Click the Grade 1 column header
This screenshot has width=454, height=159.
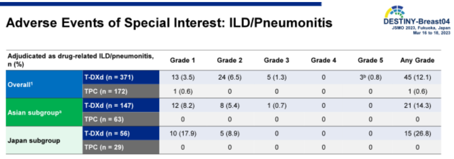[183, 60]
